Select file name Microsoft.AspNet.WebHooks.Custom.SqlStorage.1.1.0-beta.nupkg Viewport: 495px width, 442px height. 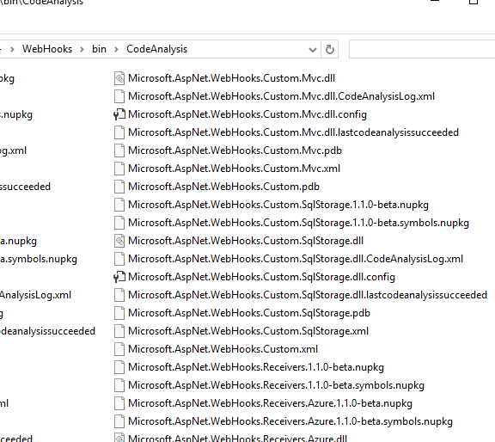click(278, 205)
